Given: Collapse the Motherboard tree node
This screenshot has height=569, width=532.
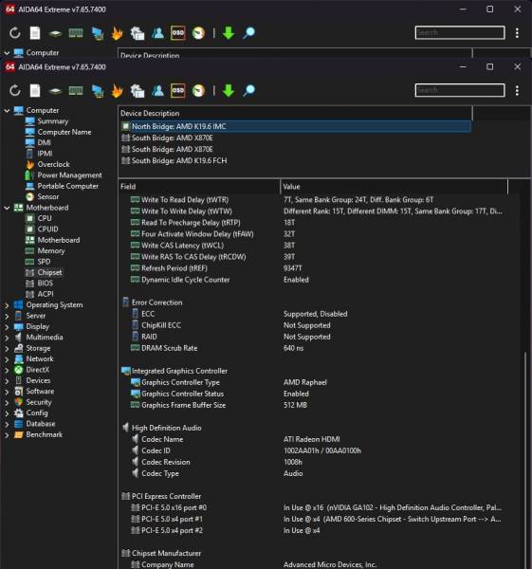Looking at the screenshot, I should tap(7, 208).
